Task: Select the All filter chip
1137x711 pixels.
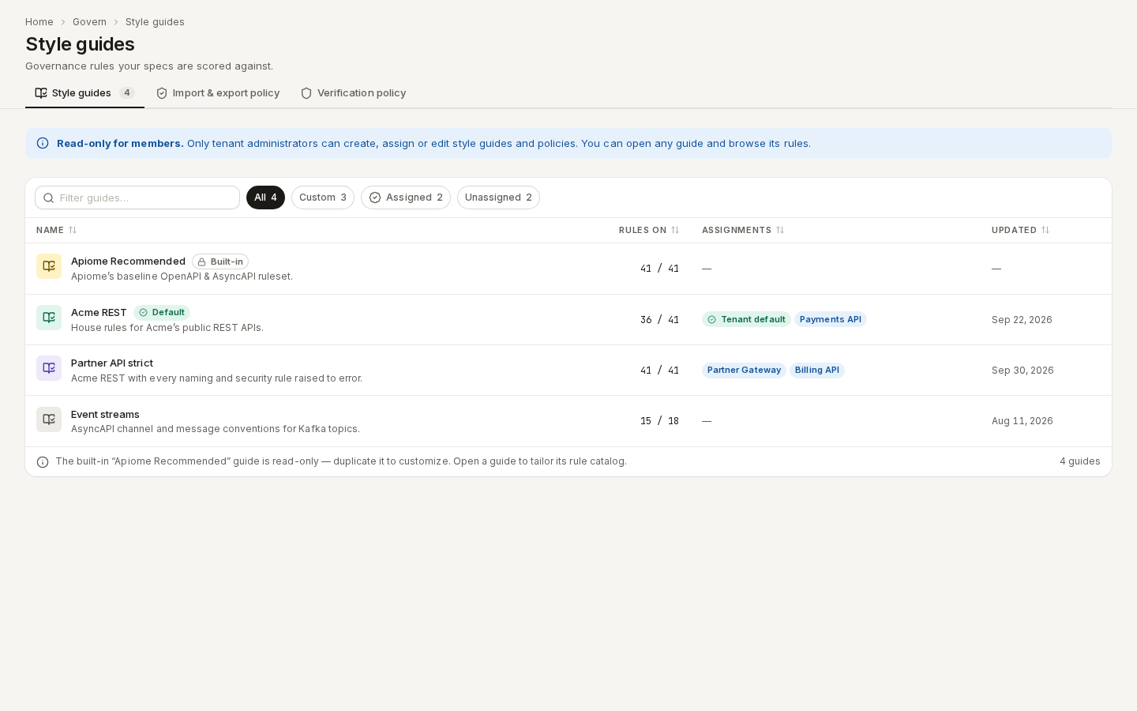Action: click(x=265, y=197)
